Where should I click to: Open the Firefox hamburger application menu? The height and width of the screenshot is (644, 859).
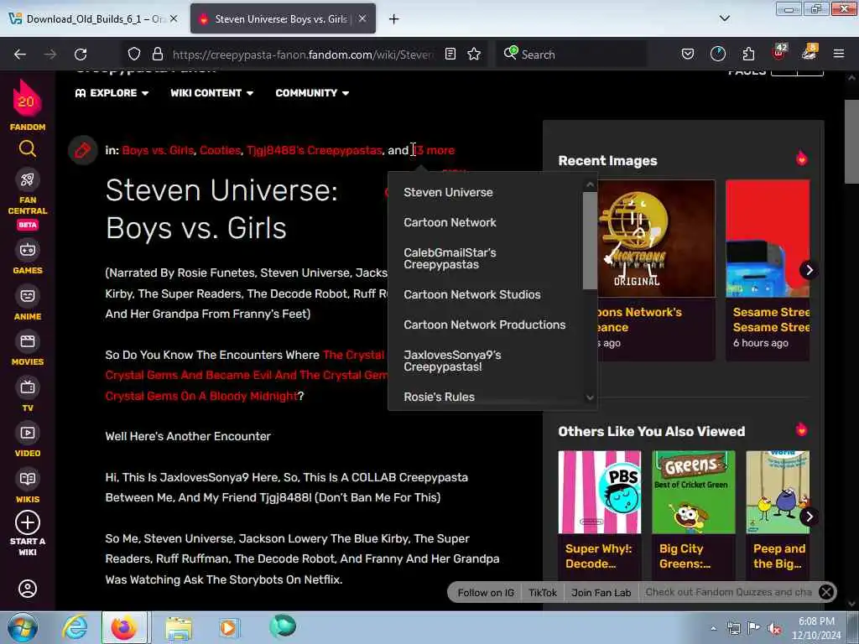pos(839,54)
